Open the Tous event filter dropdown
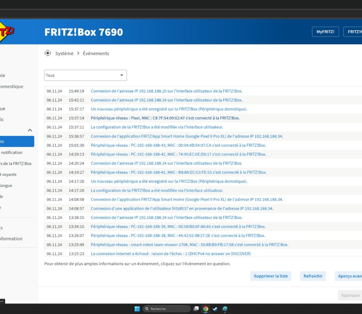The width and height of the screenshot is (362, 314). tap(85, 75)
